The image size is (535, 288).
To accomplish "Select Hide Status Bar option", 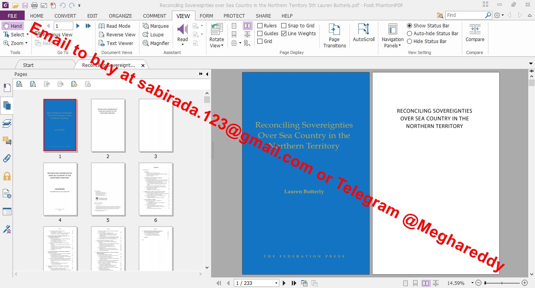I will pyautogui.click(x=427, y=41).
